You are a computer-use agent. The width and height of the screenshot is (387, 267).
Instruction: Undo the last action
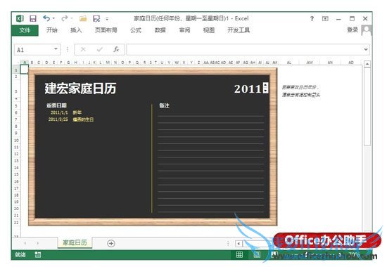[46, 18]
